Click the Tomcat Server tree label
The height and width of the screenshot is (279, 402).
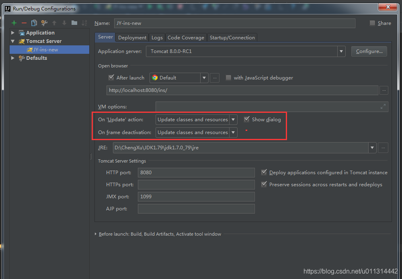(44, 41)
